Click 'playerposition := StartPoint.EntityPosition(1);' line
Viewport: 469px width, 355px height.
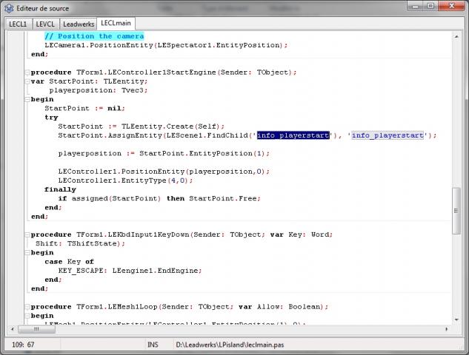pos(164,154)
